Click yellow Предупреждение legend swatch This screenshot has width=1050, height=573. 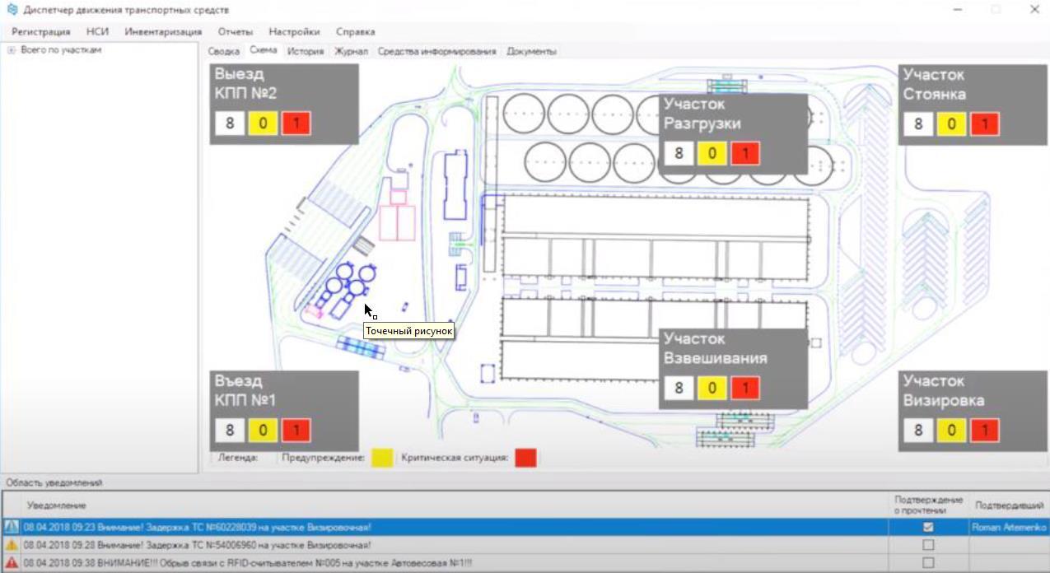pos(382,458)
